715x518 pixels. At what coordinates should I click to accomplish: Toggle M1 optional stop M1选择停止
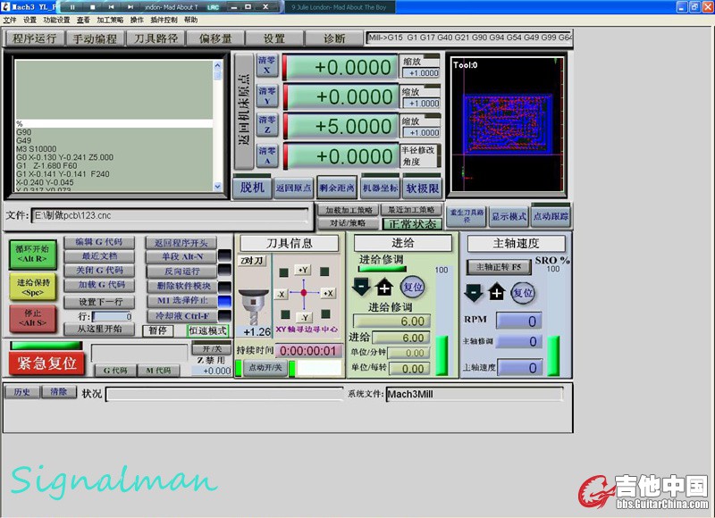[x=182, y=300]
